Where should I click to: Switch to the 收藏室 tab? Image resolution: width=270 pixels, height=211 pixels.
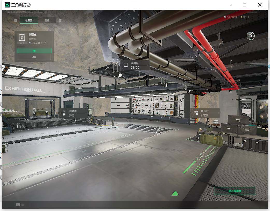[29, 20]
